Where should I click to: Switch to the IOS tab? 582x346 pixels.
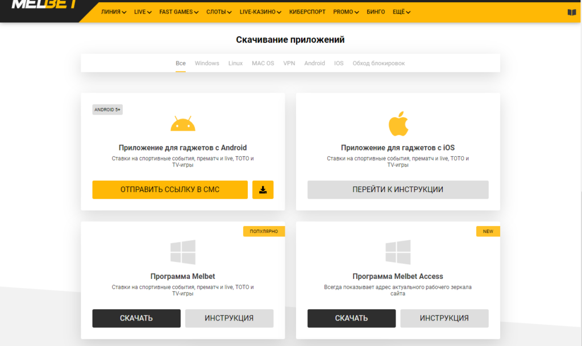(339, 64)
